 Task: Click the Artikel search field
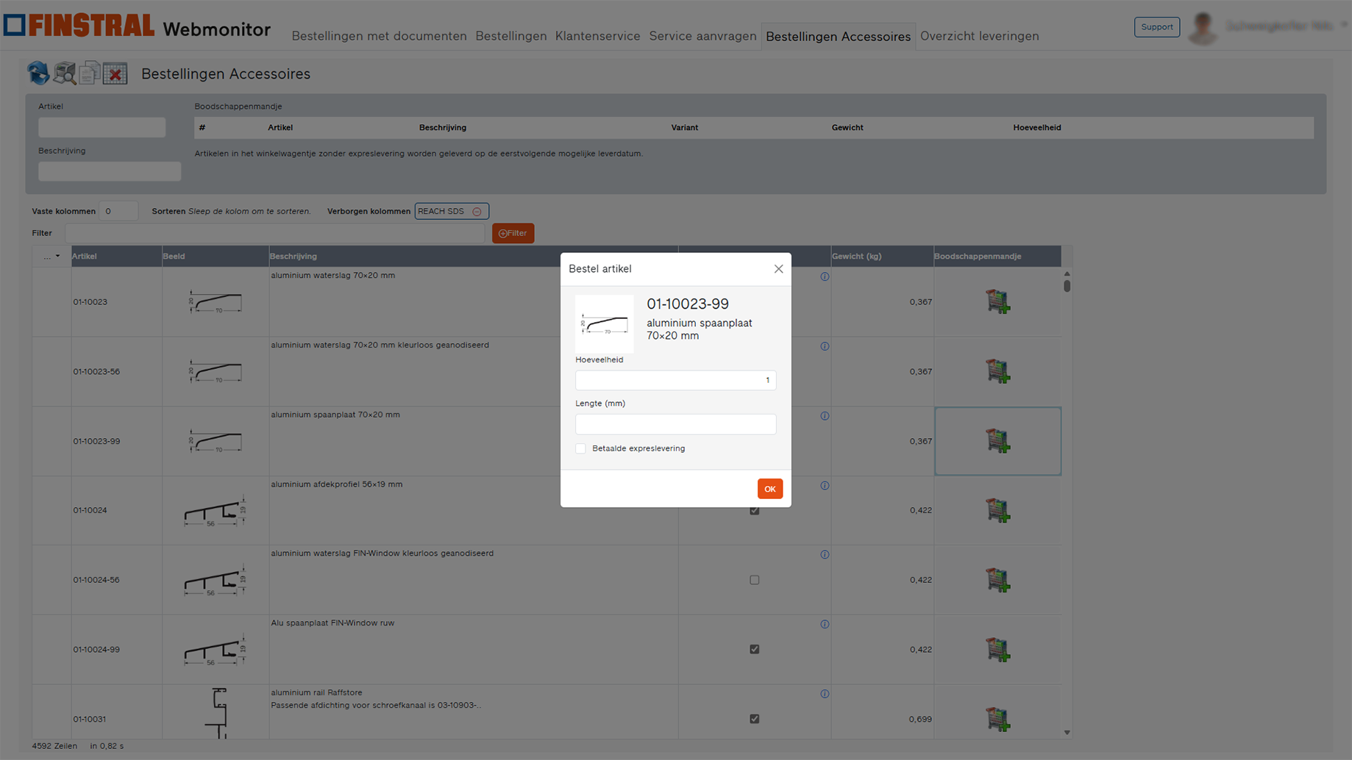102,127
